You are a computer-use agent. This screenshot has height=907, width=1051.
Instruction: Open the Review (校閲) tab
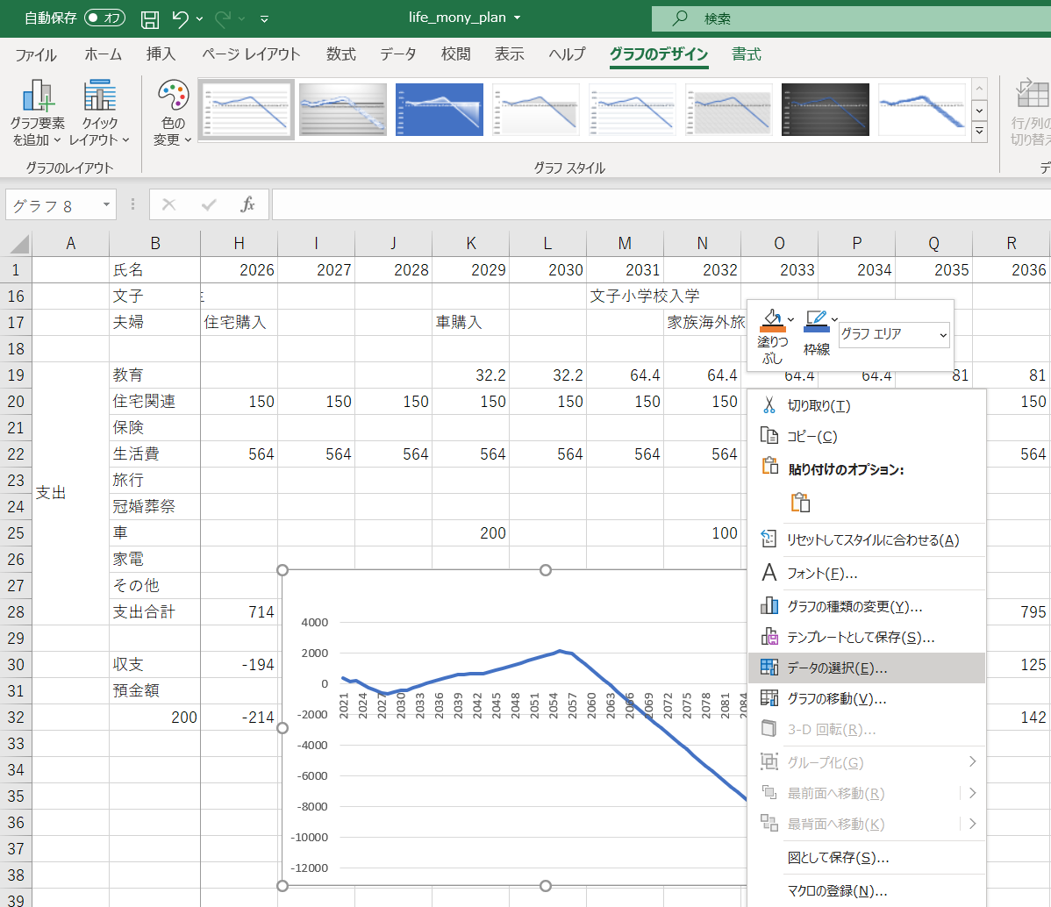(456, 54)
